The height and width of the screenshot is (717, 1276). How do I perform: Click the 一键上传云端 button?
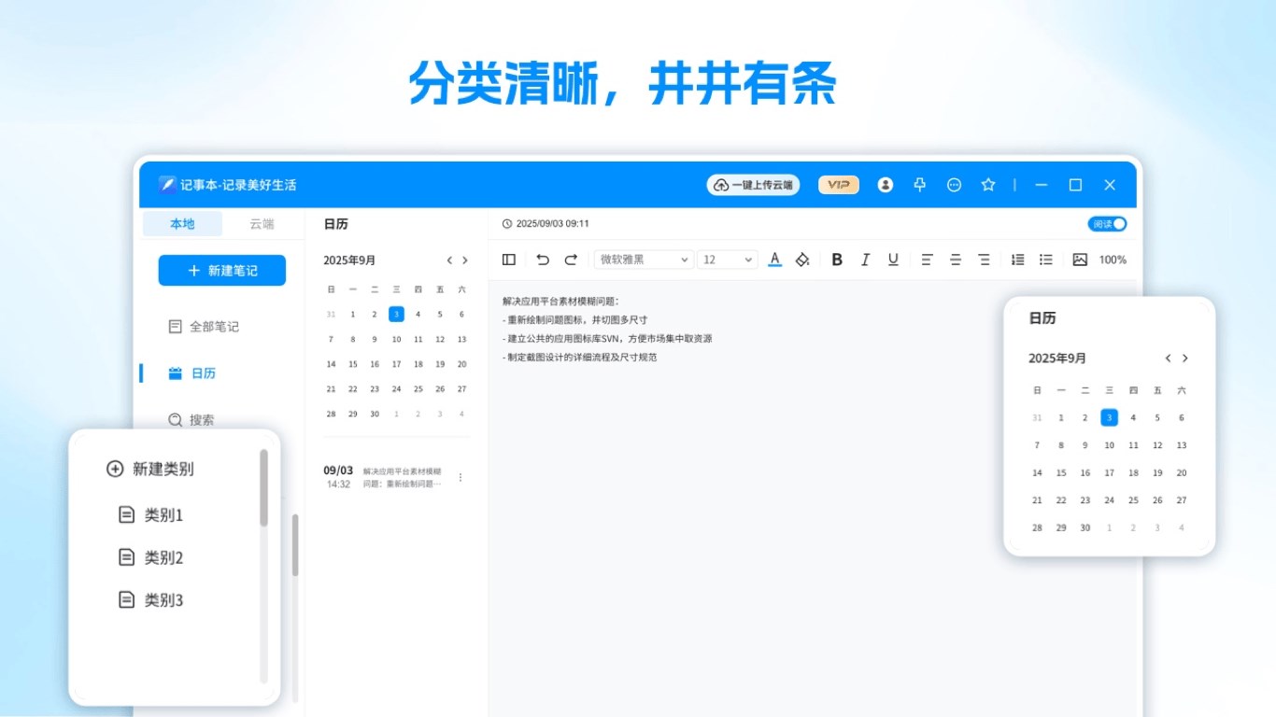[x=753, y=185]
